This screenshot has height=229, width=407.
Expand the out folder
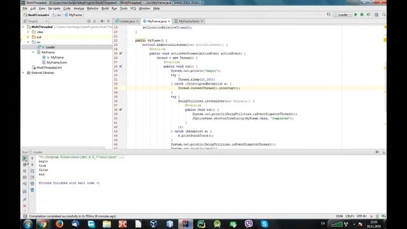28,37
